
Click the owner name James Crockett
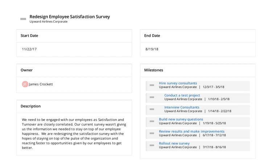[x=41, y=84]
